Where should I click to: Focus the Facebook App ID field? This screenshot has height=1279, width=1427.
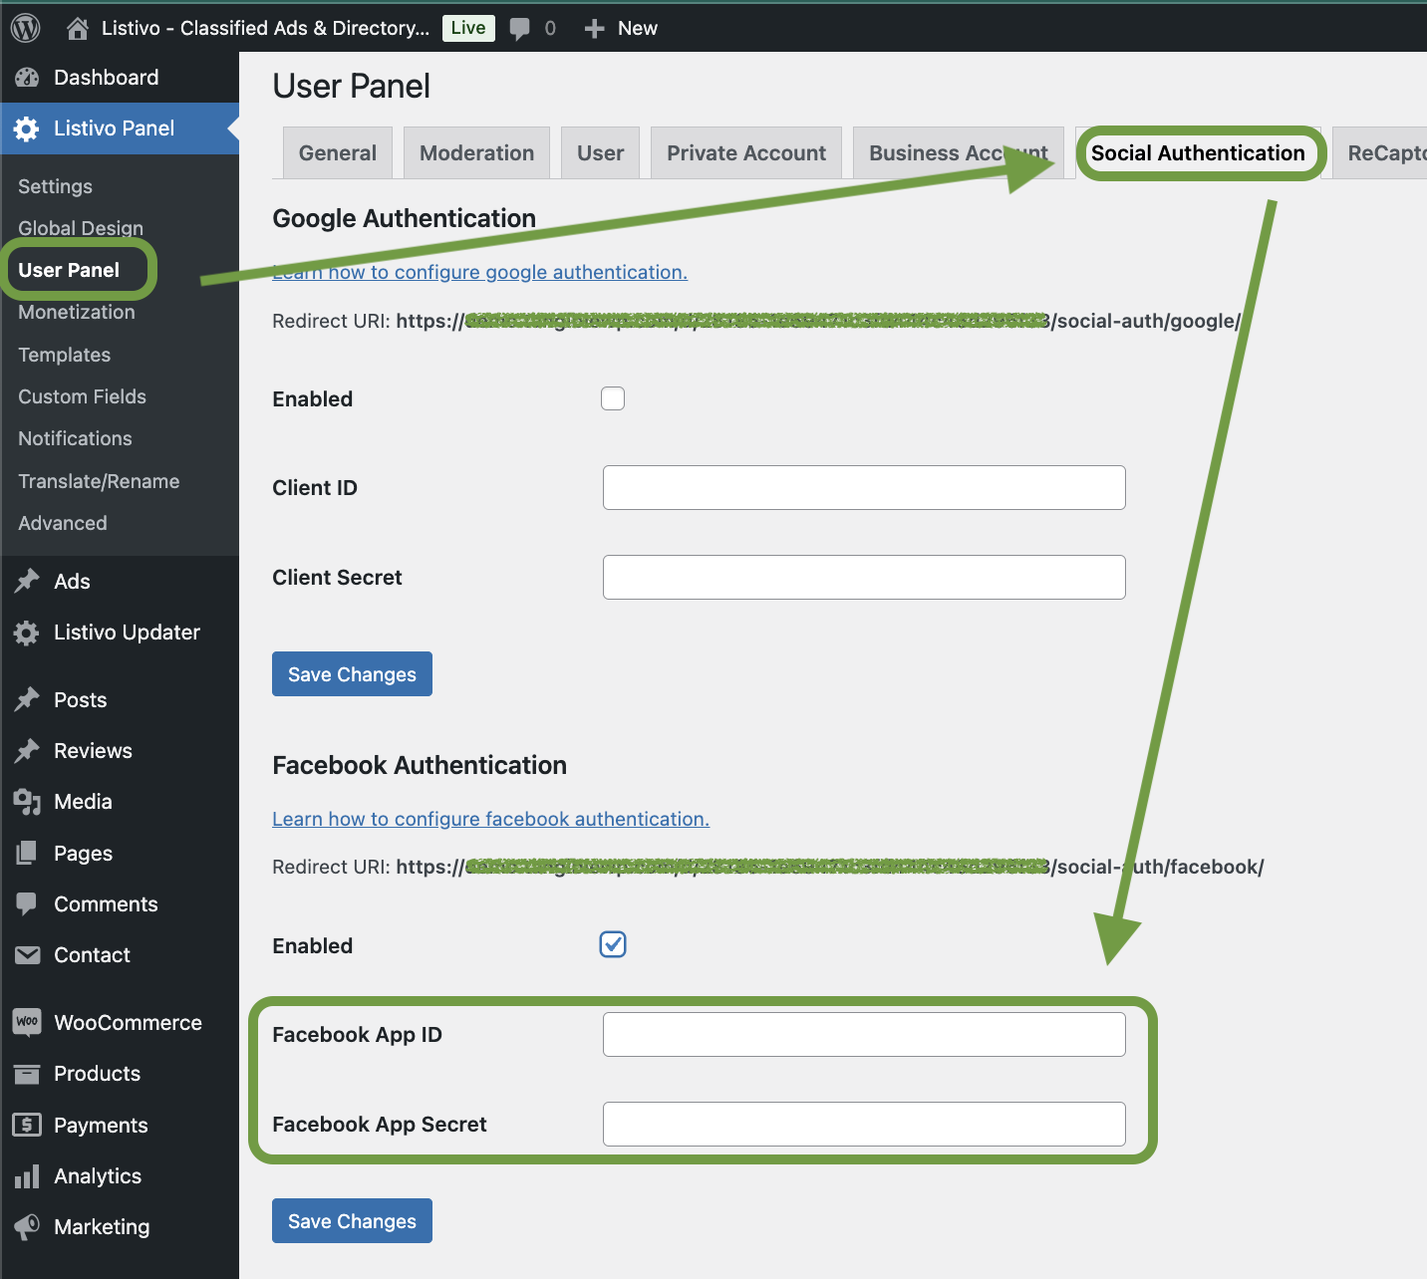click(864, 1034)
